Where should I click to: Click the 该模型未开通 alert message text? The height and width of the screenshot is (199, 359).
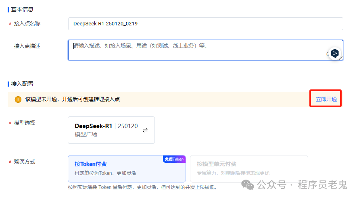pyautogui.click(x=73, y=99)
